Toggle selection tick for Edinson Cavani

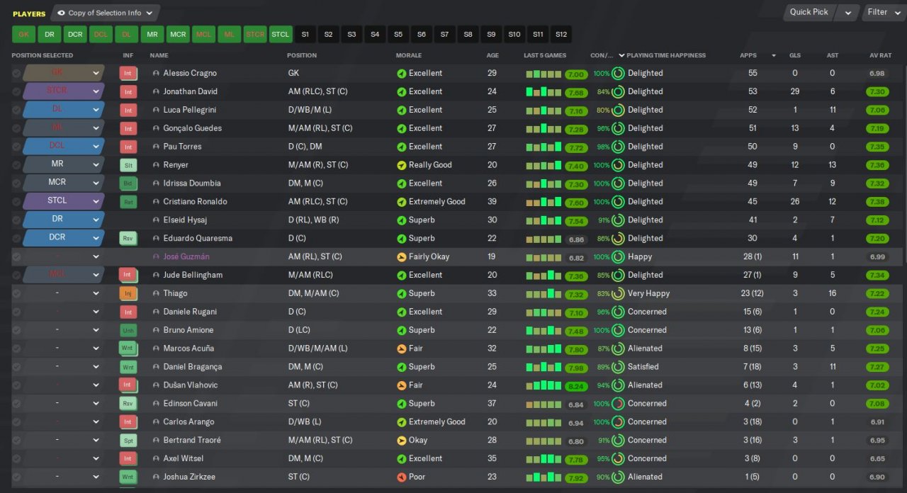coord(16,403)
